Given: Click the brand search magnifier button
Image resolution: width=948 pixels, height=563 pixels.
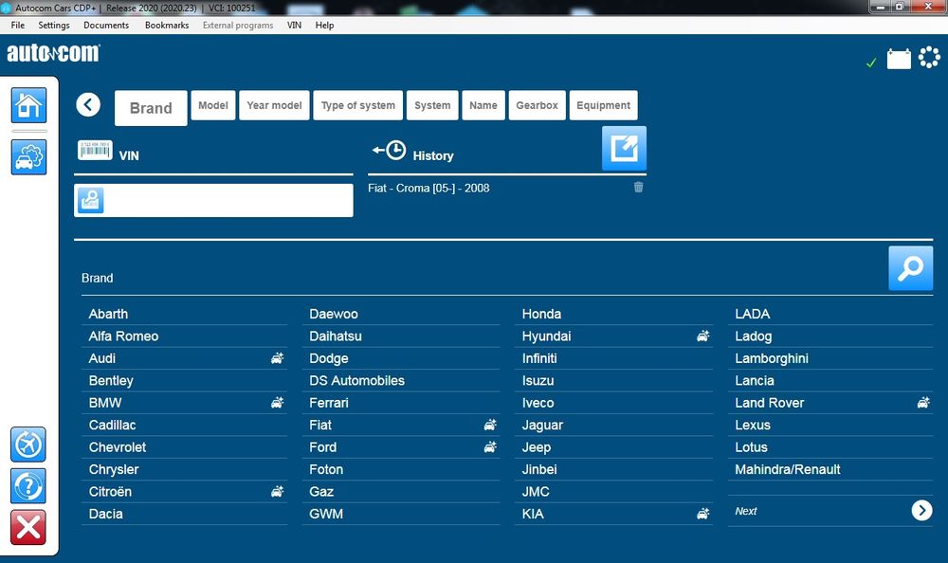Looking at the screenshot, I should 910,268.
